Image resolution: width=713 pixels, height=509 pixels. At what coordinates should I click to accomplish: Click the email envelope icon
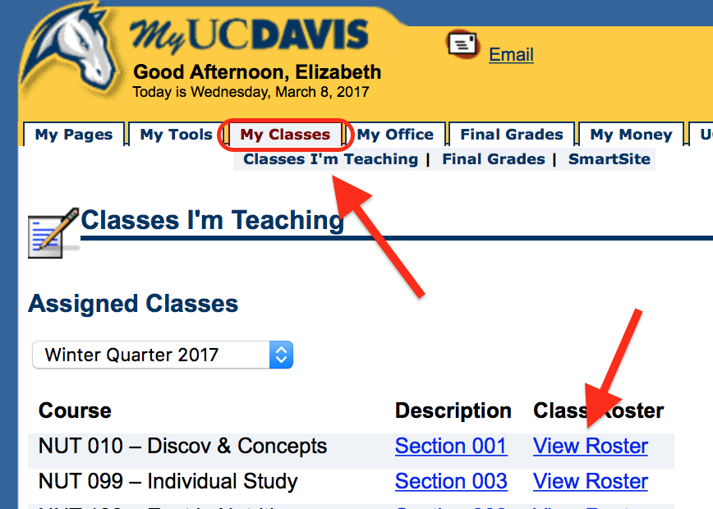click(x=462, y=44)
